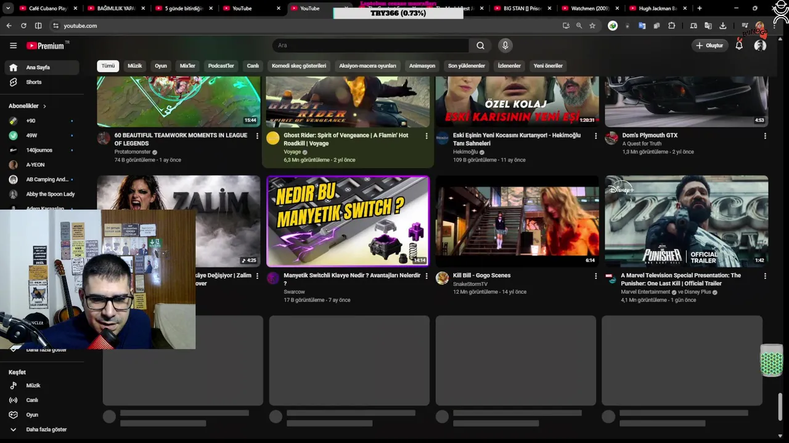Open the IDM globe extension icon
789x443 pixels.
[613, 26]
